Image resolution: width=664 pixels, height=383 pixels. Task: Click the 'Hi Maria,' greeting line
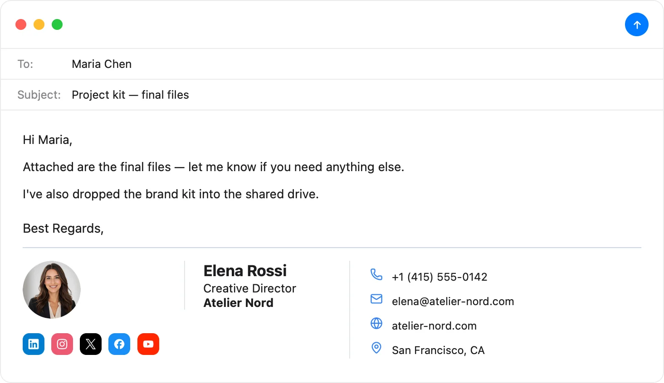(x=48, y=140)
